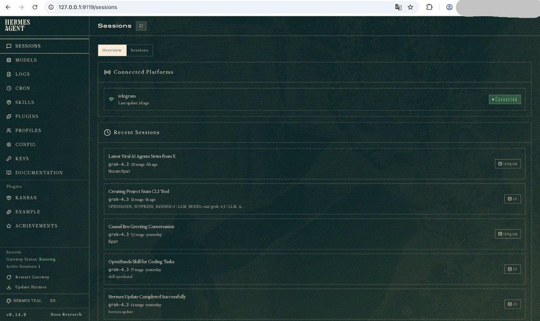This screenshot has height=321, width=540.
Task: Click the v0.14.0 version label
Action: pos(16,315)
